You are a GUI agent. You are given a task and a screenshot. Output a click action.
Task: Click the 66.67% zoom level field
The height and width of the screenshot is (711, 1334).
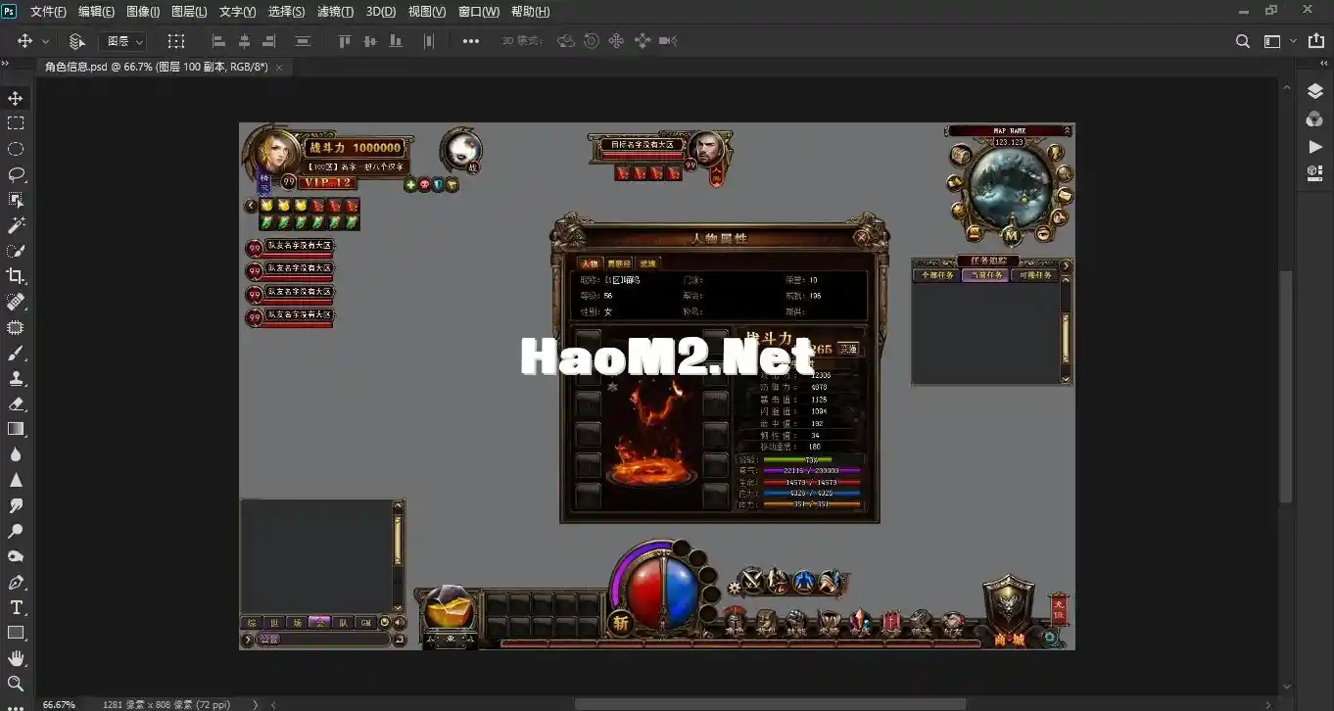pos(59,704)
